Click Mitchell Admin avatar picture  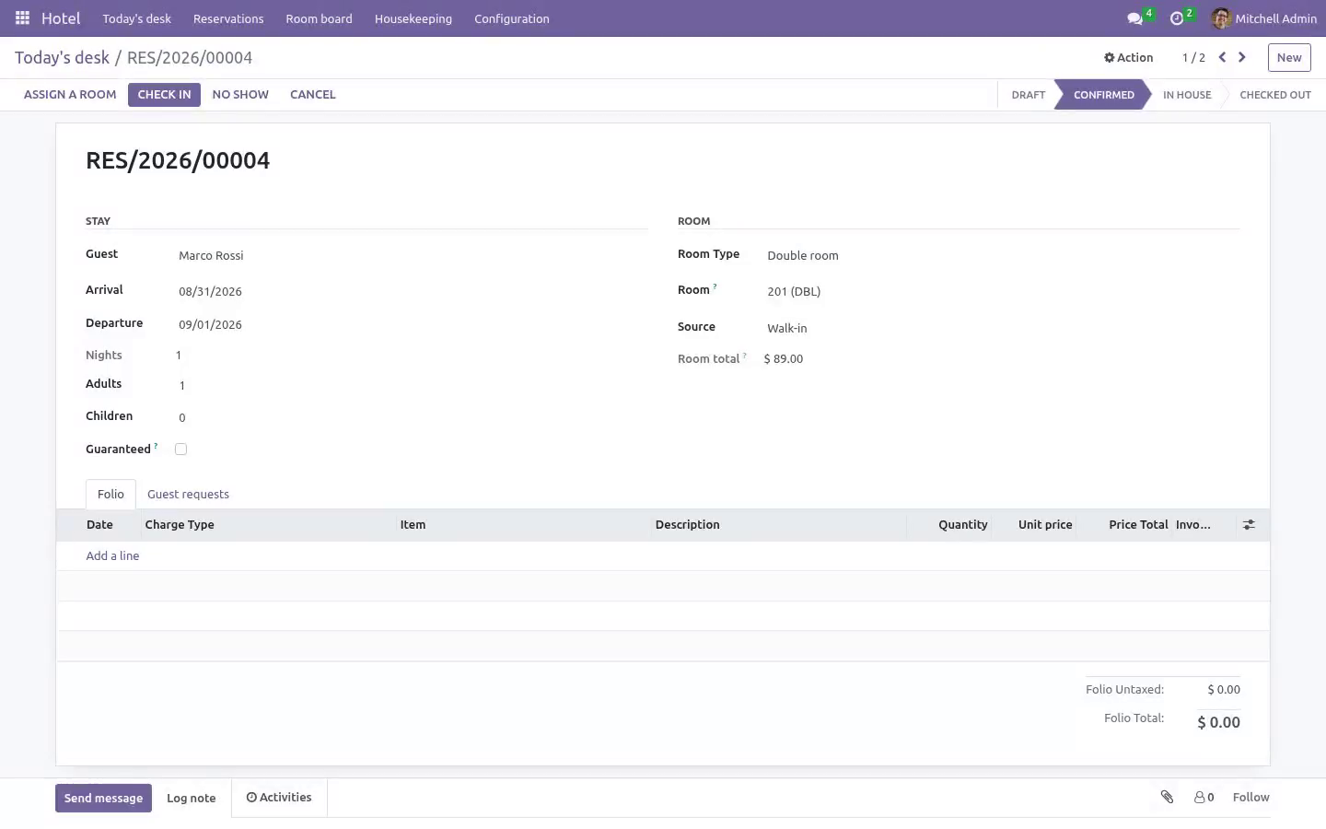1221,18
